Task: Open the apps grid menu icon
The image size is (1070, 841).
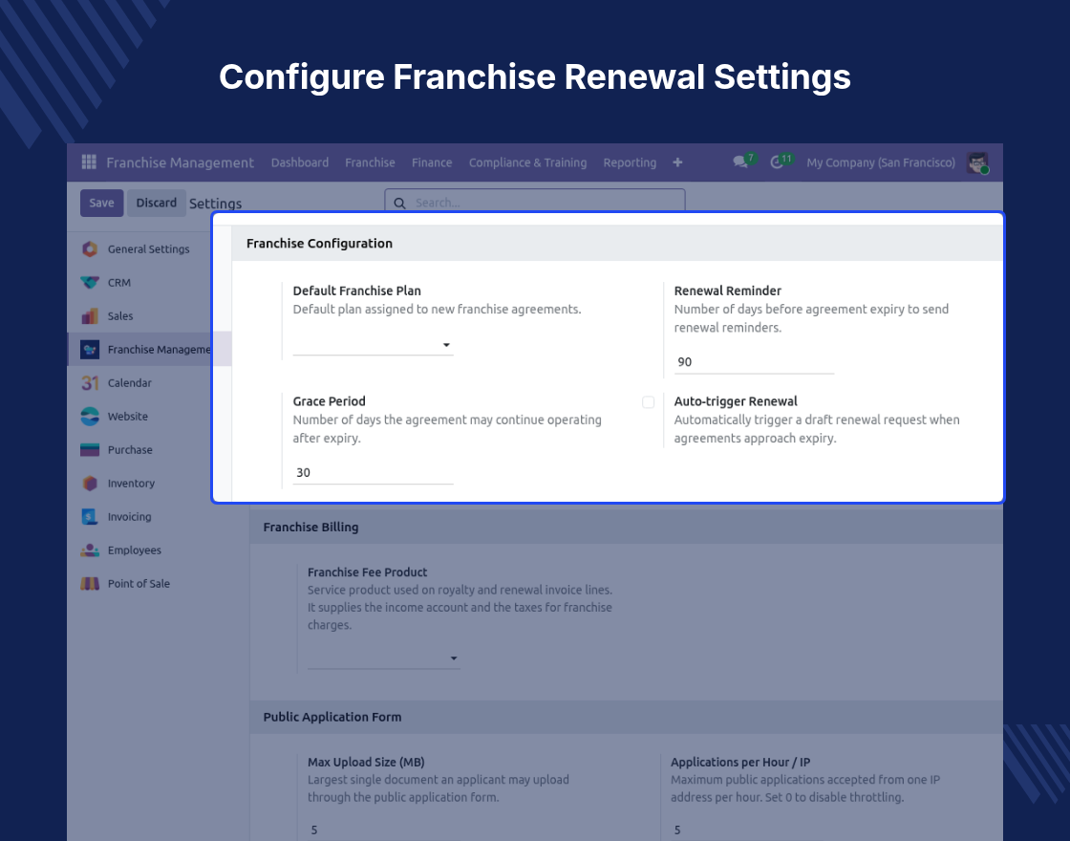Action: [x=89, y=162]
